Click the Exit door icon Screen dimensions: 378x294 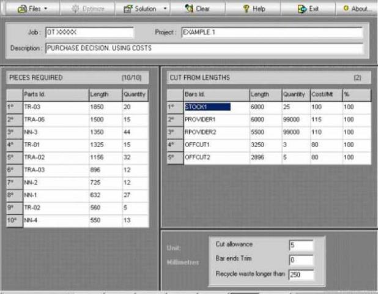(302, 9)
